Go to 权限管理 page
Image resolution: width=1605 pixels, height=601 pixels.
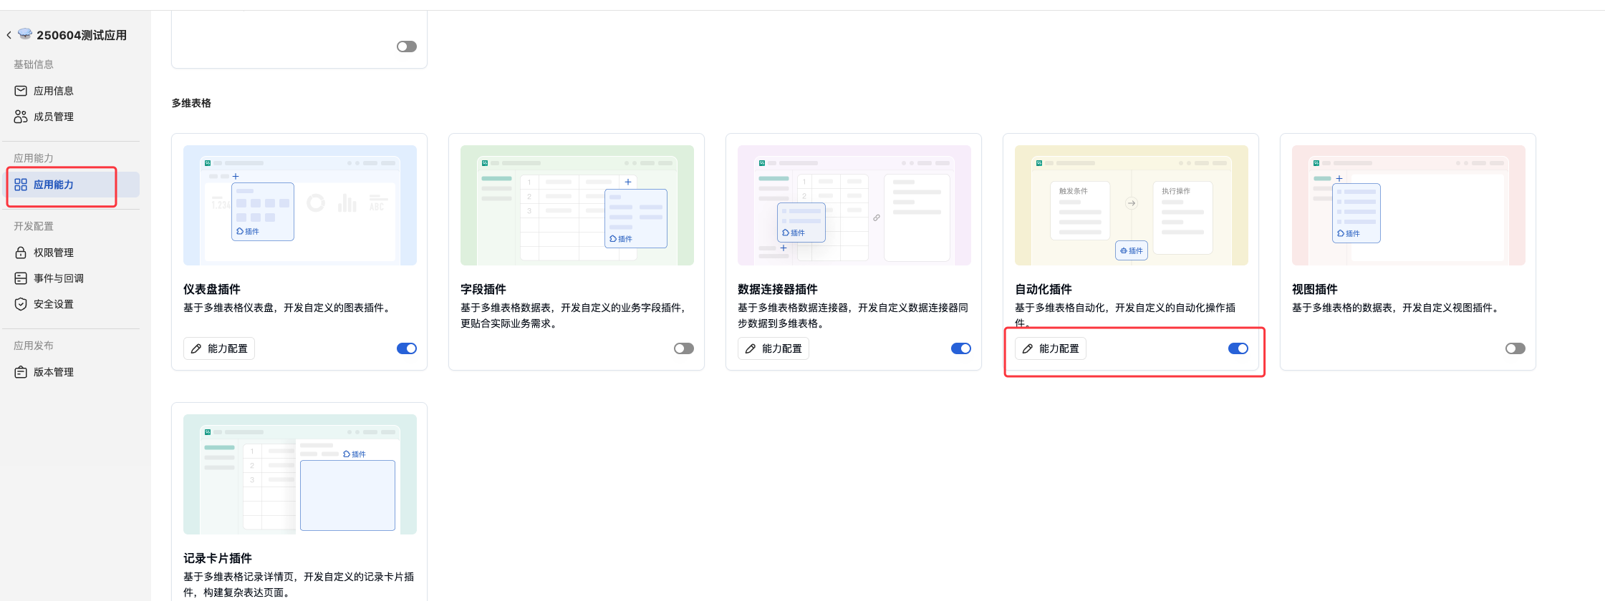tap(53, 253)
